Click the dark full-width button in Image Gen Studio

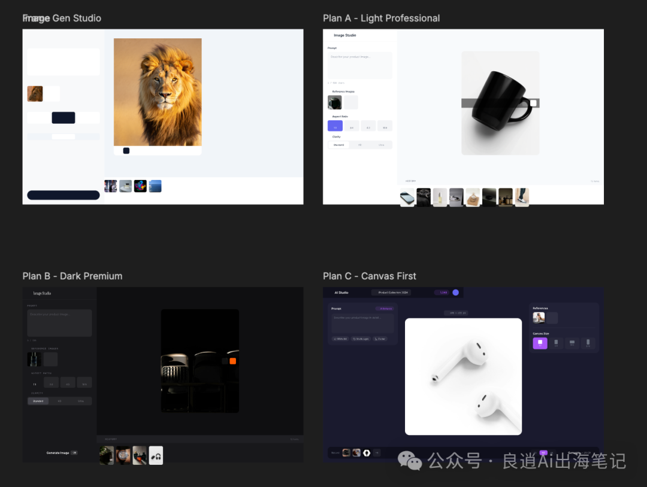click(64, 195)
